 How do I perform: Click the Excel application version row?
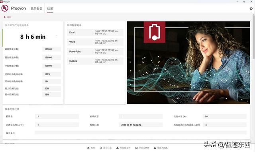(95, 32)
